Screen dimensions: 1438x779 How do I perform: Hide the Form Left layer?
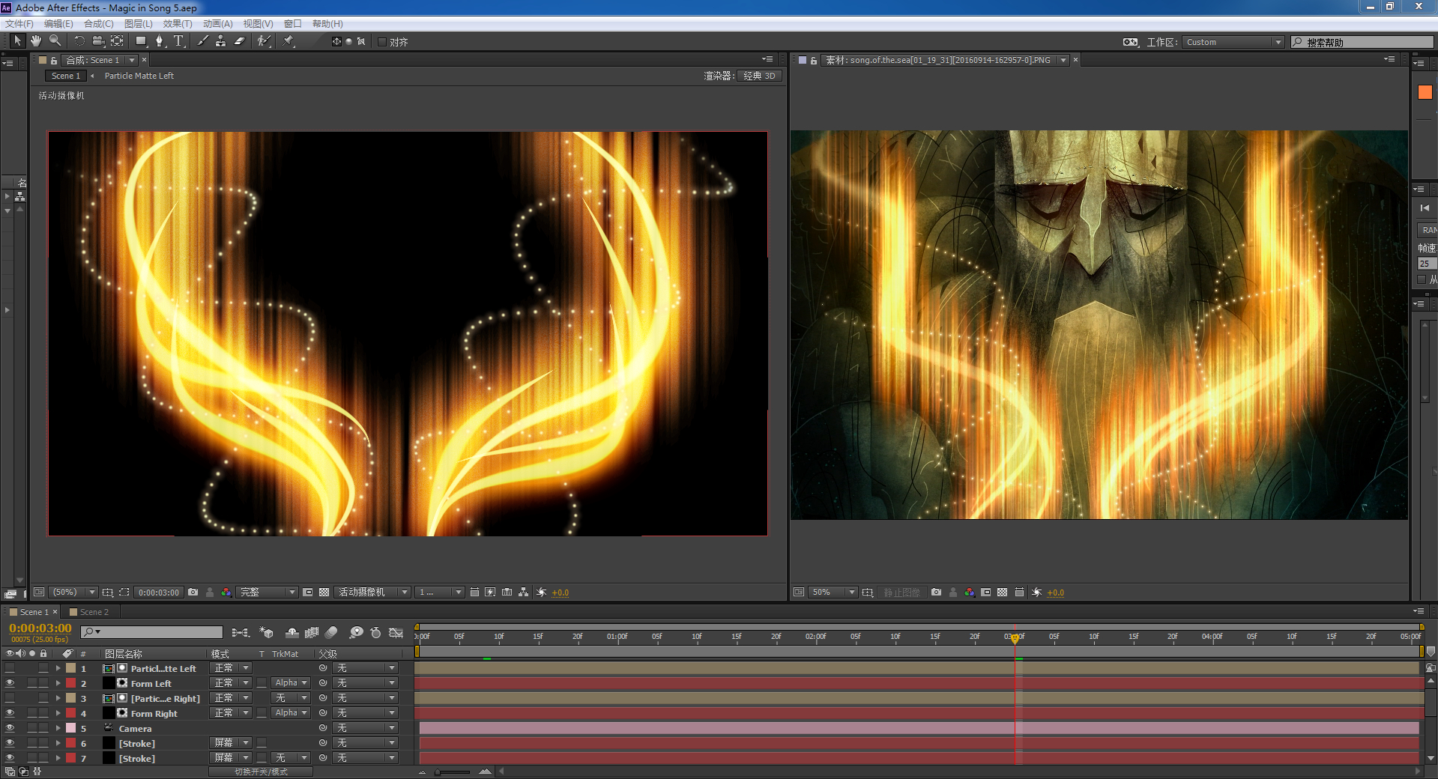(10, 683)
